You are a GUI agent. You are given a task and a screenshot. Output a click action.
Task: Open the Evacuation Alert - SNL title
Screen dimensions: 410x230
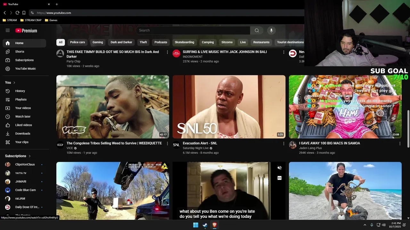pyautogui.click(x=200, y=143)
